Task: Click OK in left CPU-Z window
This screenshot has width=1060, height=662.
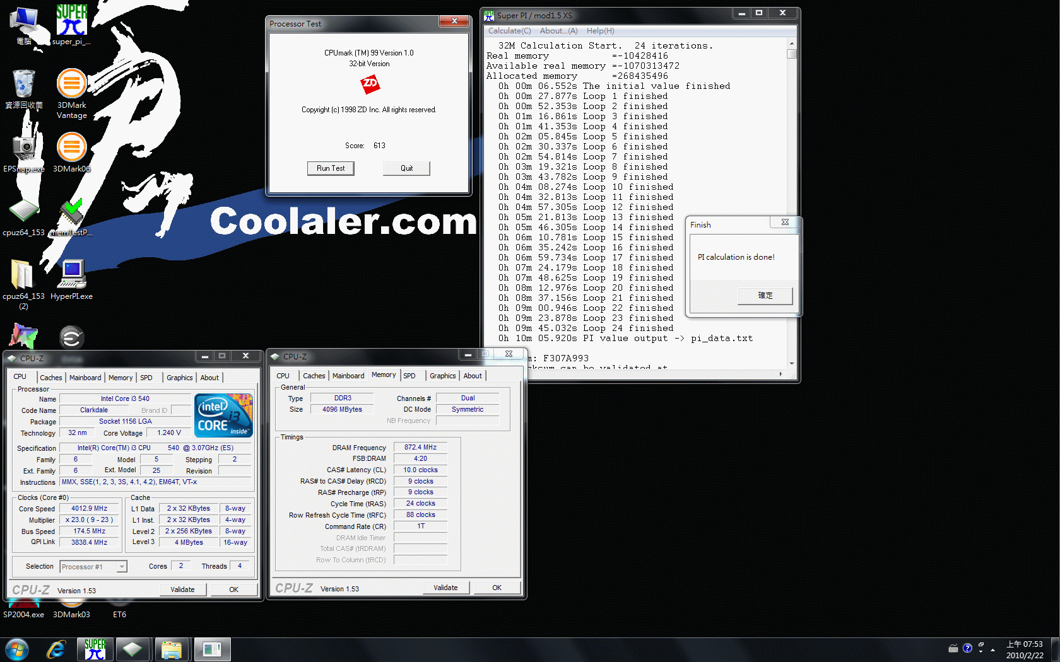Action: [x=234, y=589]
